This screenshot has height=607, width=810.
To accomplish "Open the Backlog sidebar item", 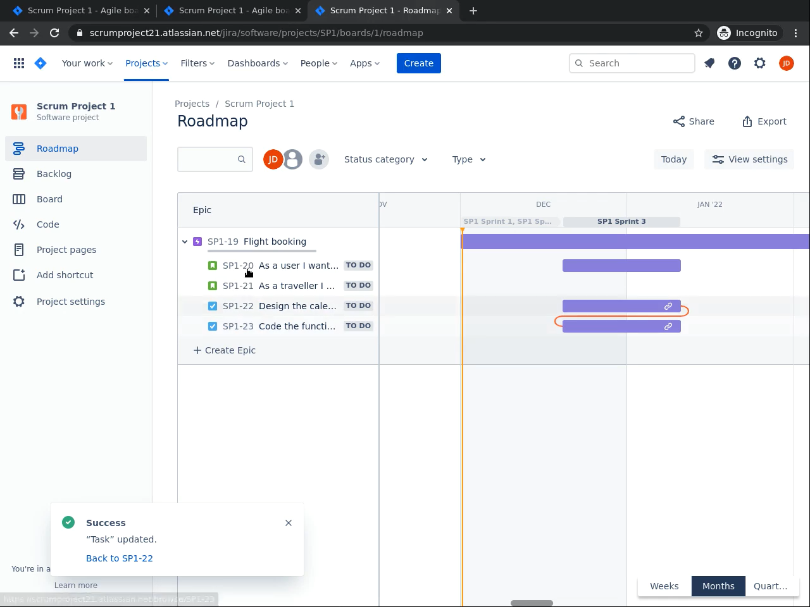I will pyautogui.click(x=54, y=174).
